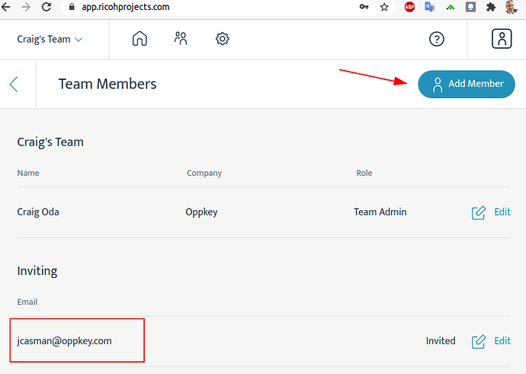Open the team members people icon
Image resolution: width=526 pixels, height=374 pixels.
pos(181,39)
